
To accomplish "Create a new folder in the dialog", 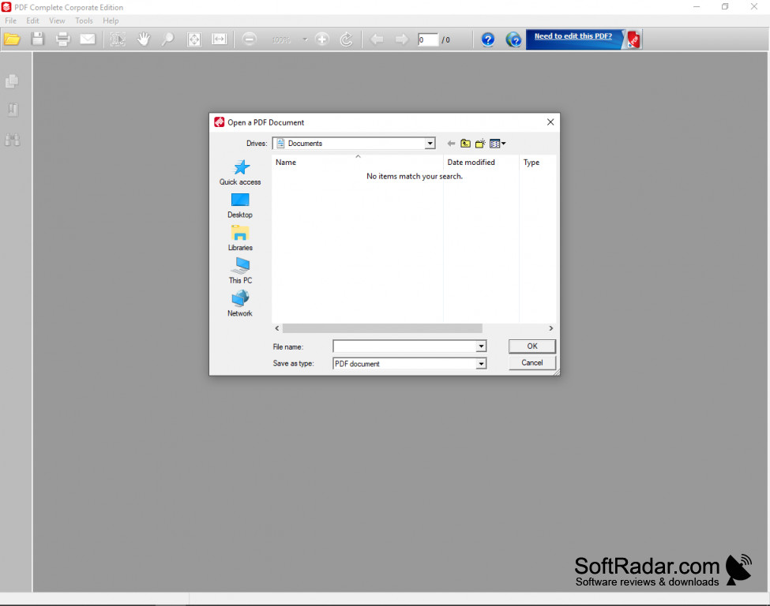I will pos(480,143).
